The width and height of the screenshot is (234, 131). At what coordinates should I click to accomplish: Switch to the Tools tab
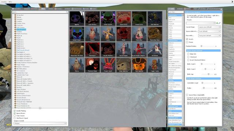coord(171,9)
